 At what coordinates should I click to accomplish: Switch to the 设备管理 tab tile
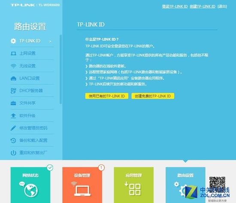82,185
